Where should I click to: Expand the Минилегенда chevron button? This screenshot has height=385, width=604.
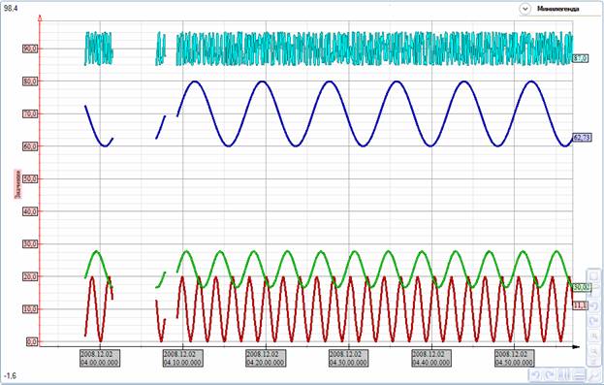[525, 9]
